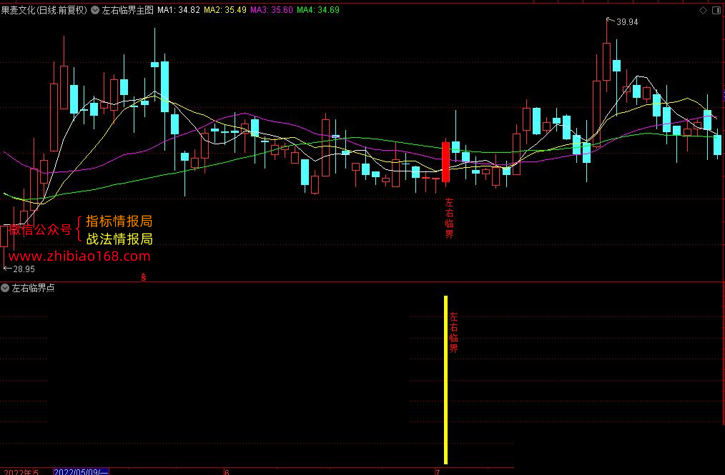Viewport: 725px width, 475px height.
Task: Click the MA4: 34.69 value
Action: pyautogui.click(x=318, y=10)
